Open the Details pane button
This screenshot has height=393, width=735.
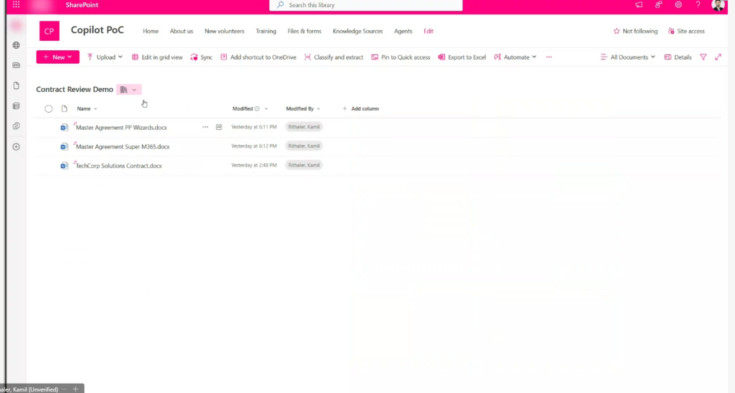pos(678,57)
